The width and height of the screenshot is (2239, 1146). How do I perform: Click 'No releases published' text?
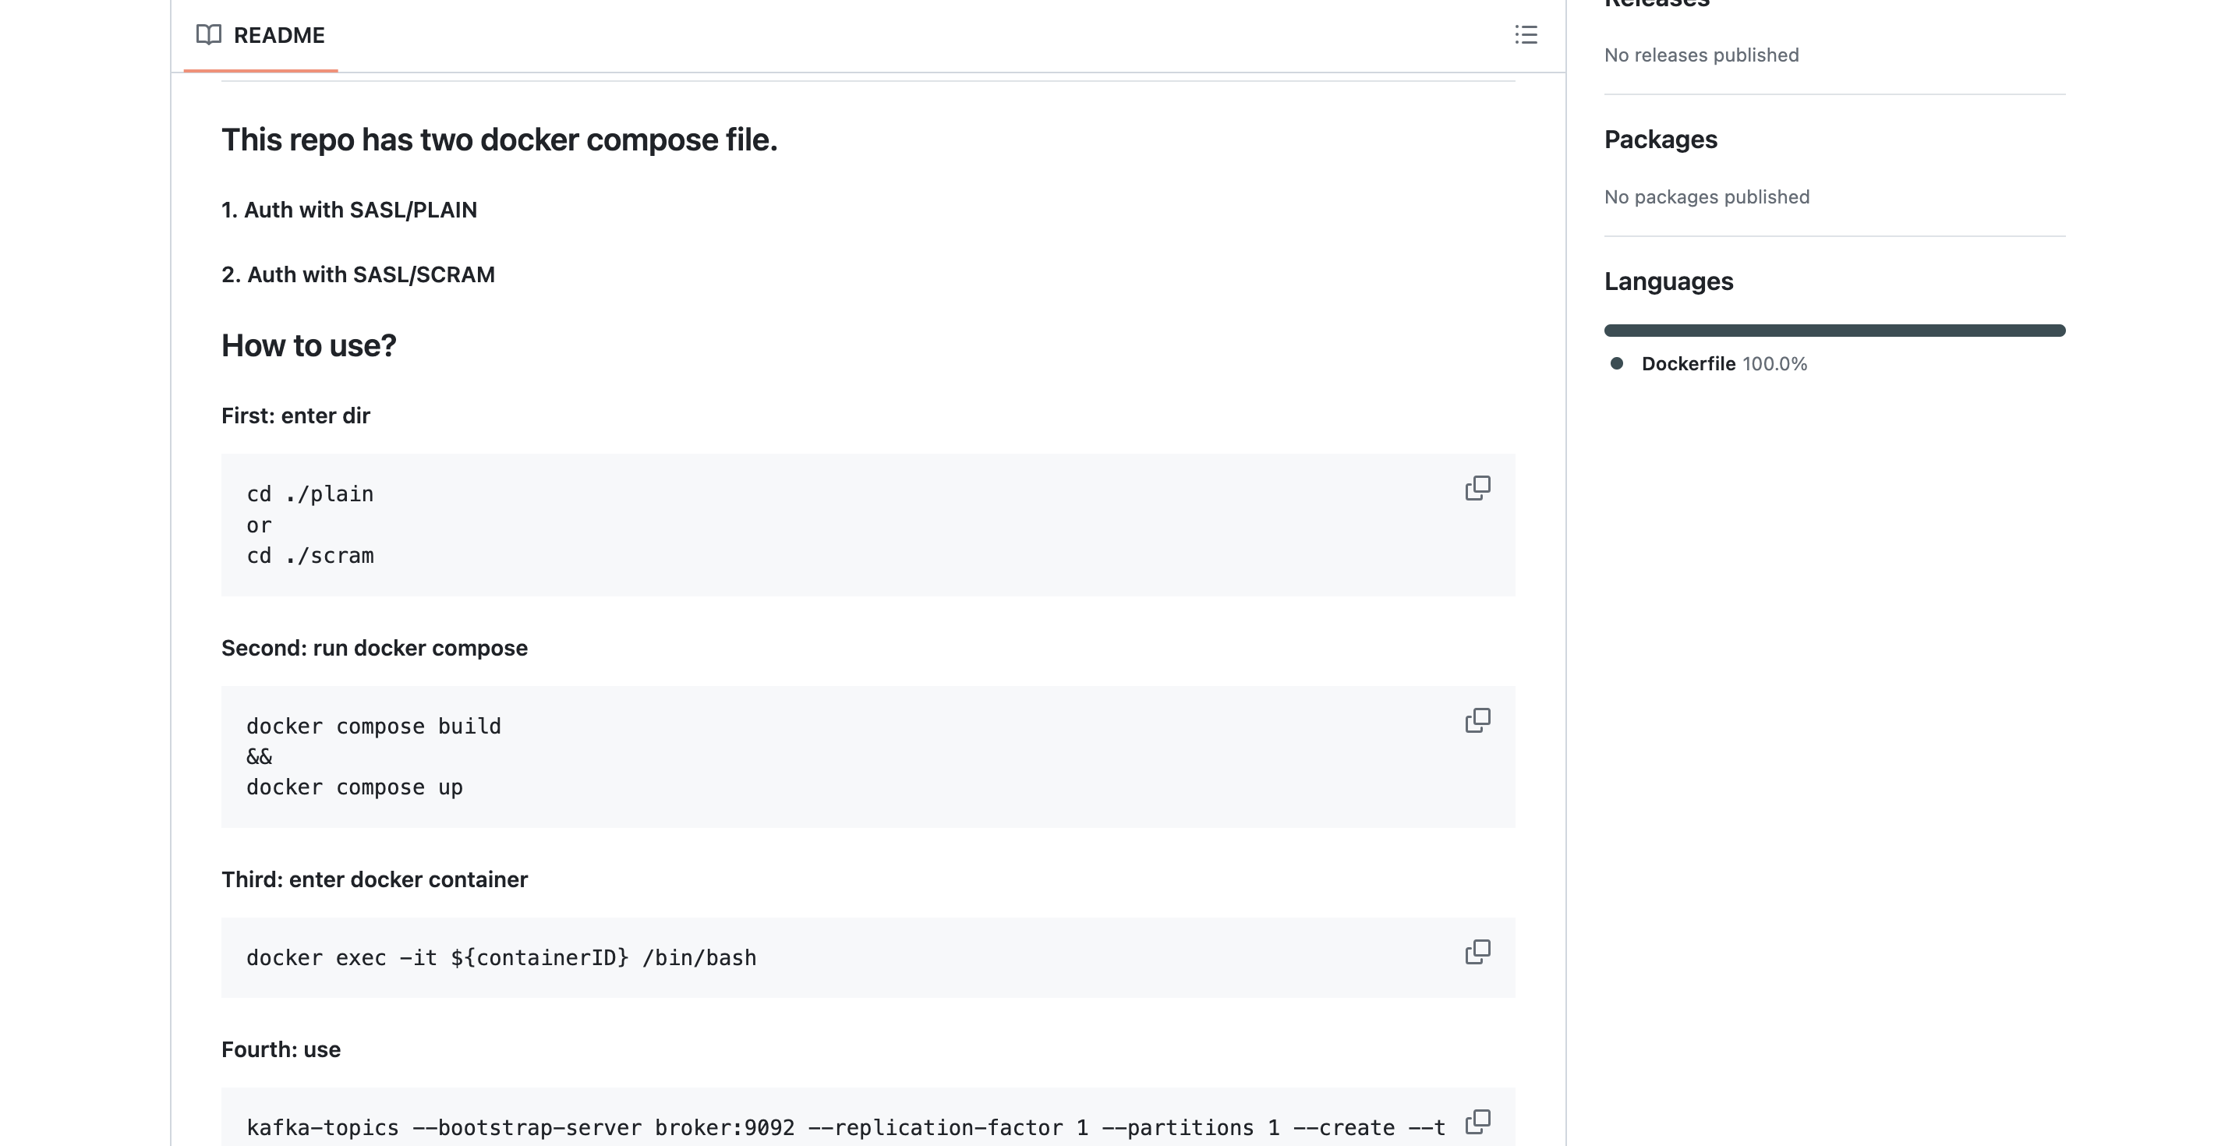[1701, 55]
